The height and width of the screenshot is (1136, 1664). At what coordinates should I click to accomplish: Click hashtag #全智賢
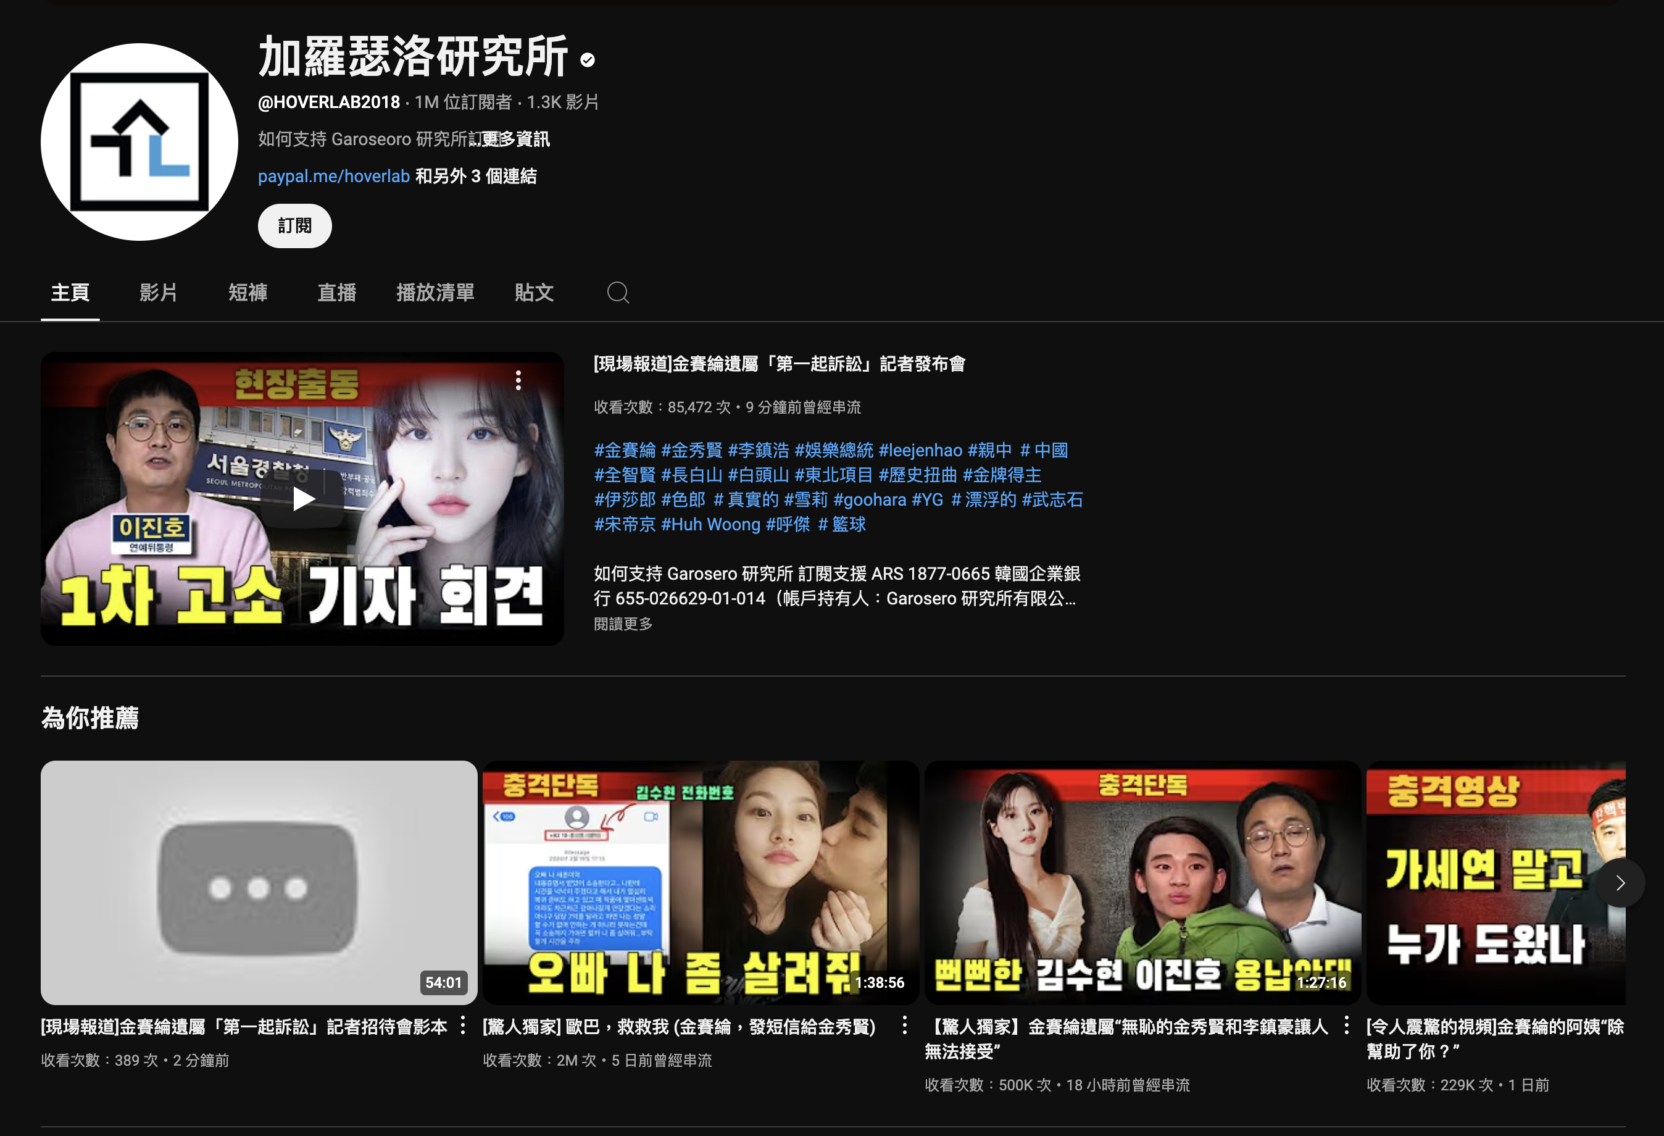pos(625,475)
